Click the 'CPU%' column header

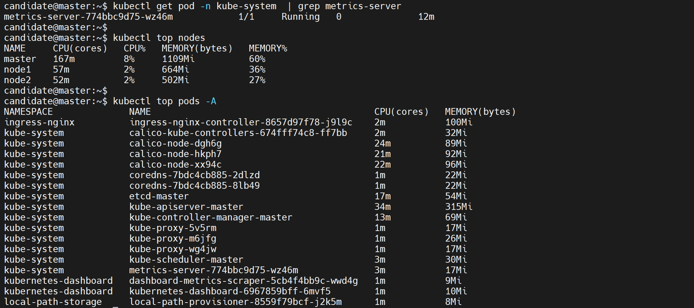(x=135, y=48)
